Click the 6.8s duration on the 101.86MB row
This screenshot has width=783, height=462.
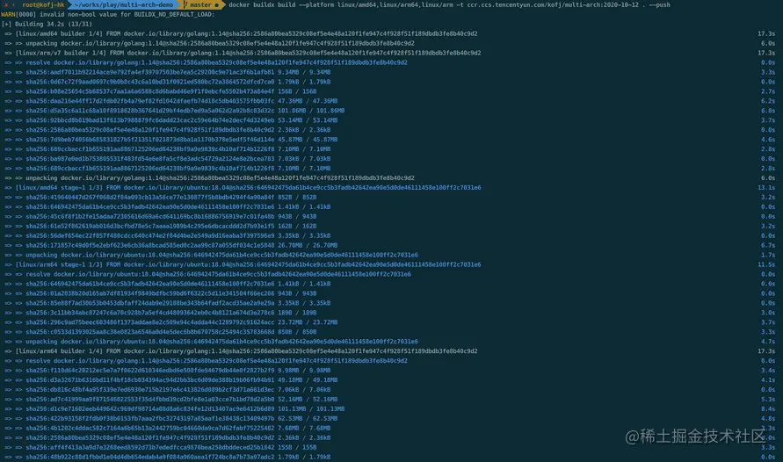click(x=768, y=111)
